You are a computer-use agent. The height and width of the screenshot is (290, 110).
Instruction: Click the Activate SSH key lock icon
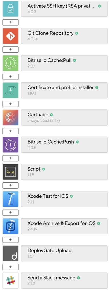(x=10, y=9)
